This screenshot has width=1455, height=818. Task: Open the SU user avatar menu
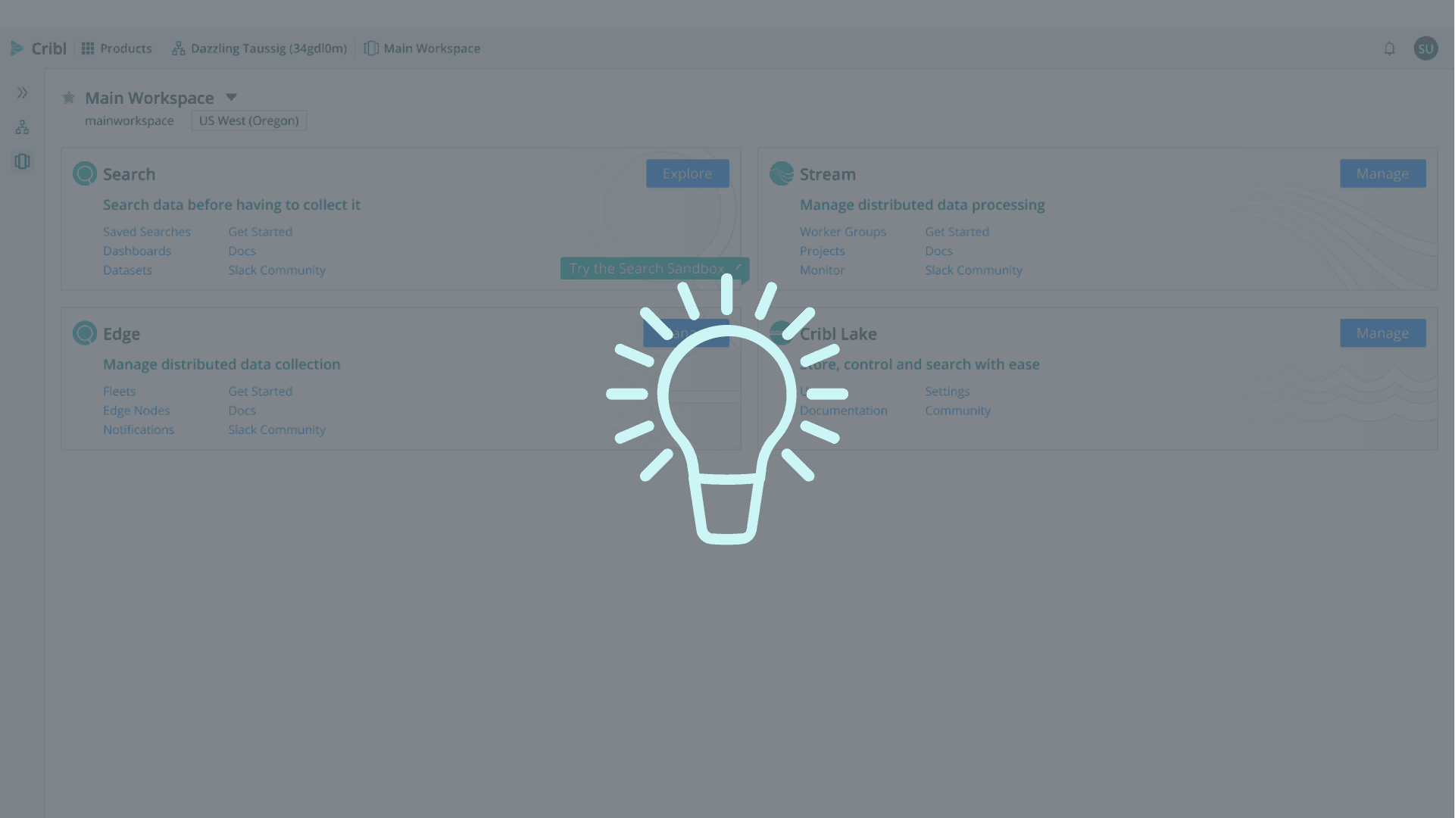(x=1425, y=48)
